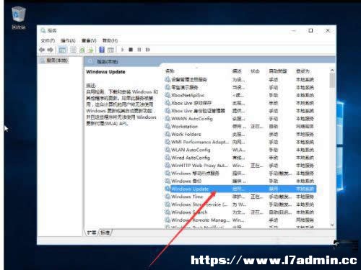Open the File (文件) menu
This screenshot has height=270, width=361.
48,40
